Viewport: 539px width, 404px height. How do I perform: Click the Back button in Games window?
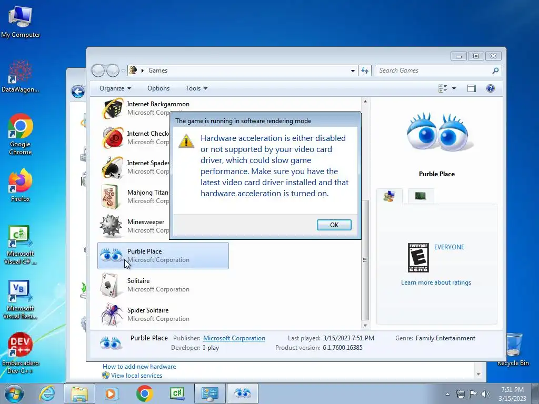(x=98, y=71)
